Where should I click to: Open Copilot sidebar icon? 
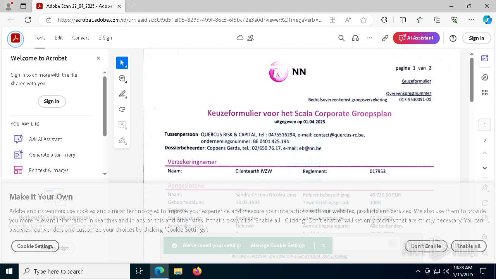[x=487, y=20]
